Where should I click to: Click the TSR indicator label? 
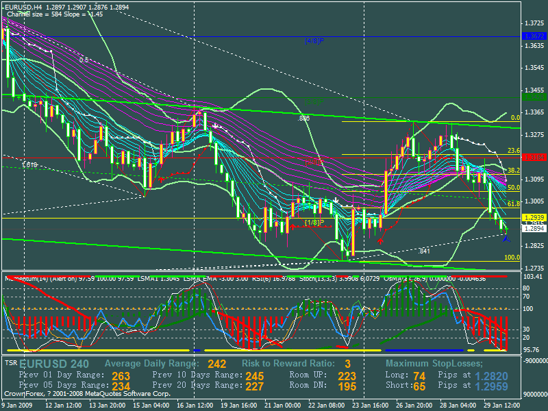coord(11,362)
